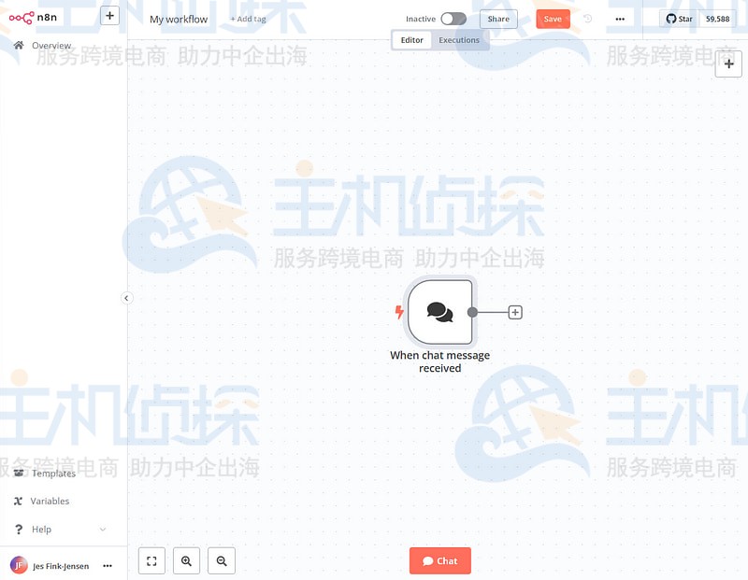Select the chat message trigger node
This screenshot has width=748, height=580.
tap(439, 311)
